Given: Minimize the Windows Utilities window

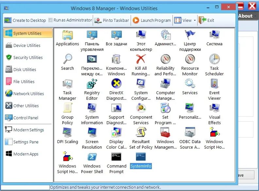Looking at the screenshot, I should [208, 7].
